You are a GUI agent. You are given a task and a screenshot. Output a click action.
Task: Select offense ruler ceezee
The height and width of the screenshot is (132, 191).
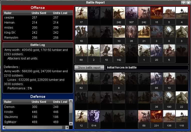click(x=38, y=18)
